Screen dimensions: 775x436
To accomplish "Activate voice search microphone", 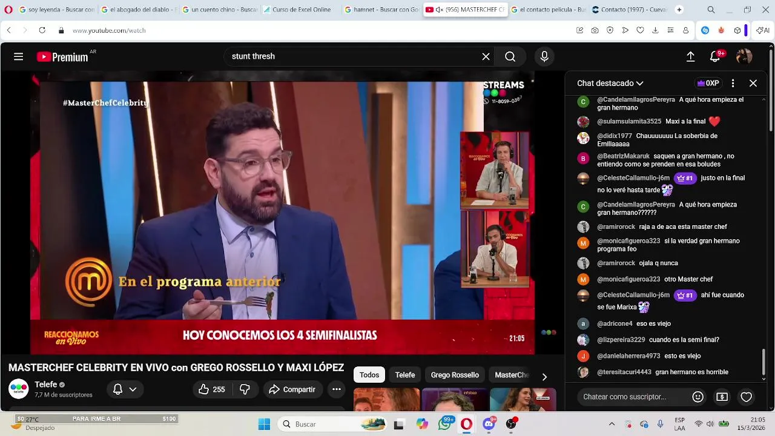I will 544,56.
